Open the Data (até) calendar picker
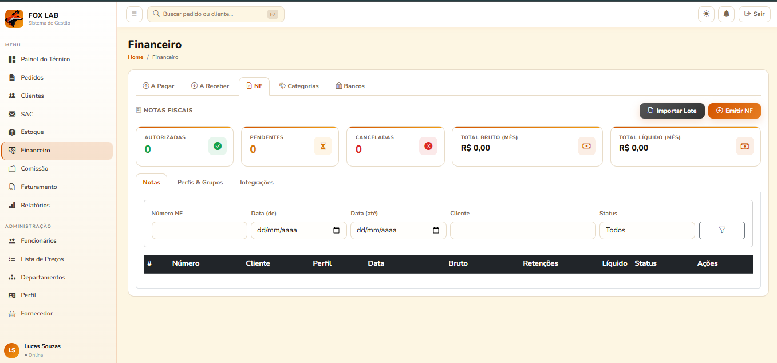The height and width of the screenshot is (363, 777). tap(436, 230)
